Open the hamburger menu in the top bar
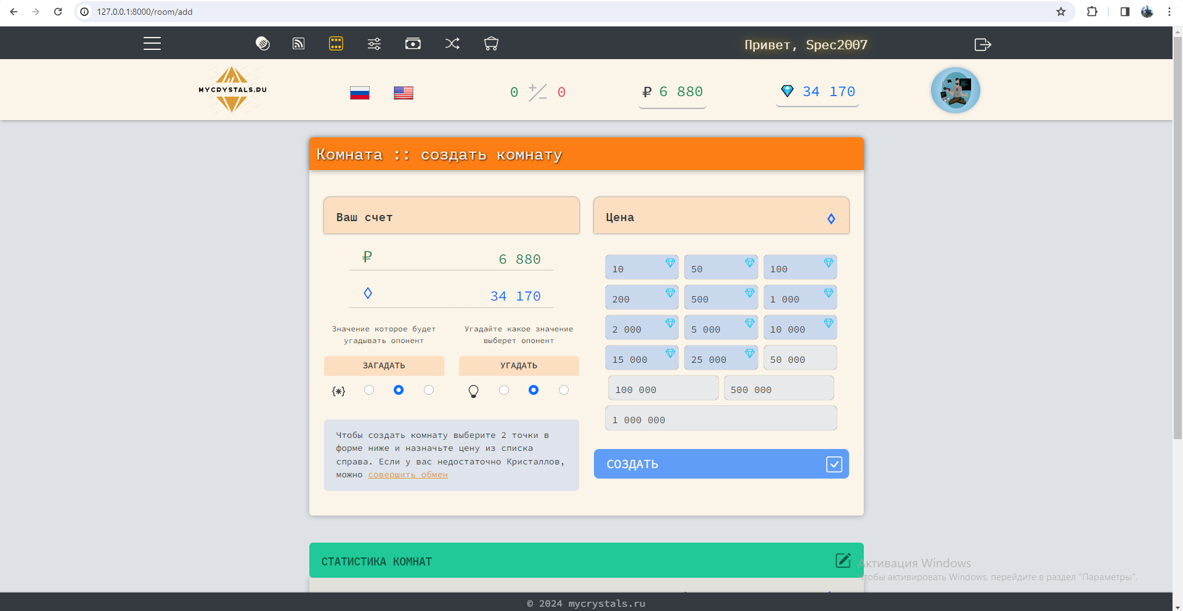This screenshot has height=611, width=1183. (152, 44)
